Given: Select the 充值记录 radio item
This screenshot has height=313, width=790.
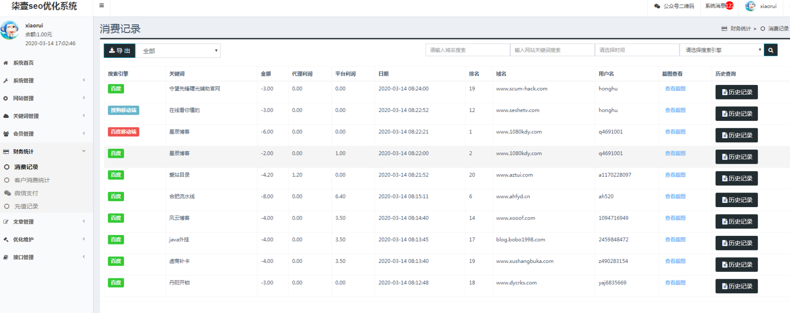Looking at the screenshot, I should [7, 207].
